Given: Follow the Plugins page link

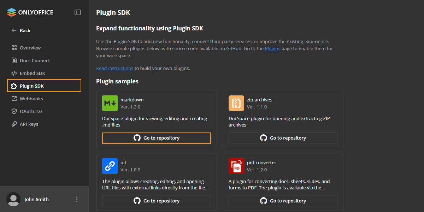Looking at the screenshot, I should (272, 48).
